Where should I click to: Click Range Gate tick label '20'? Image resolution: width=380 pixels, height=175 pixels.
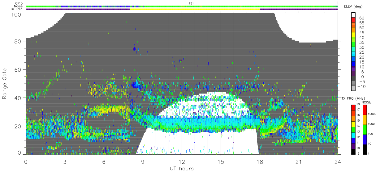tap(18, 126)
